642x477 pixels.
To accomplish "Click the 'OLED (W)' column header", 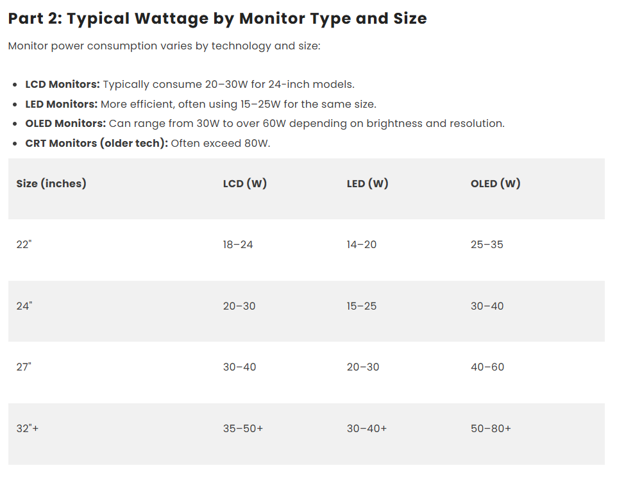I will tap(495, 184).
